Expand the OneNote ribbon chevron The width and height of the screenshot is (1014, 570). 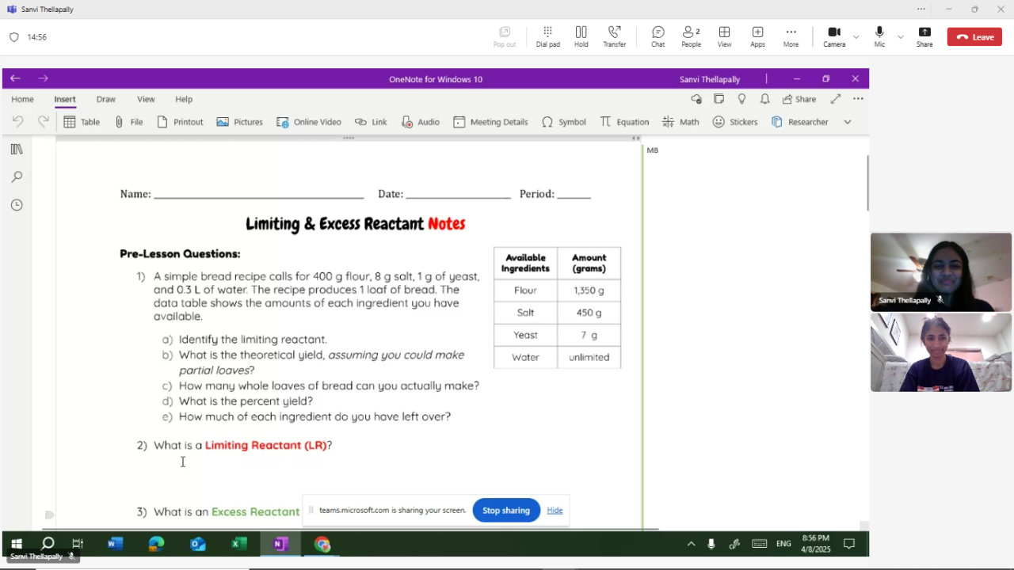click(847, 122)
